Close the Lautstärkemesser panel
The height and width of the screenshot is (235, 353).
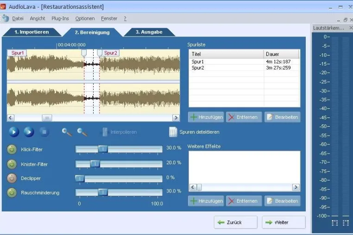[351, 28]
